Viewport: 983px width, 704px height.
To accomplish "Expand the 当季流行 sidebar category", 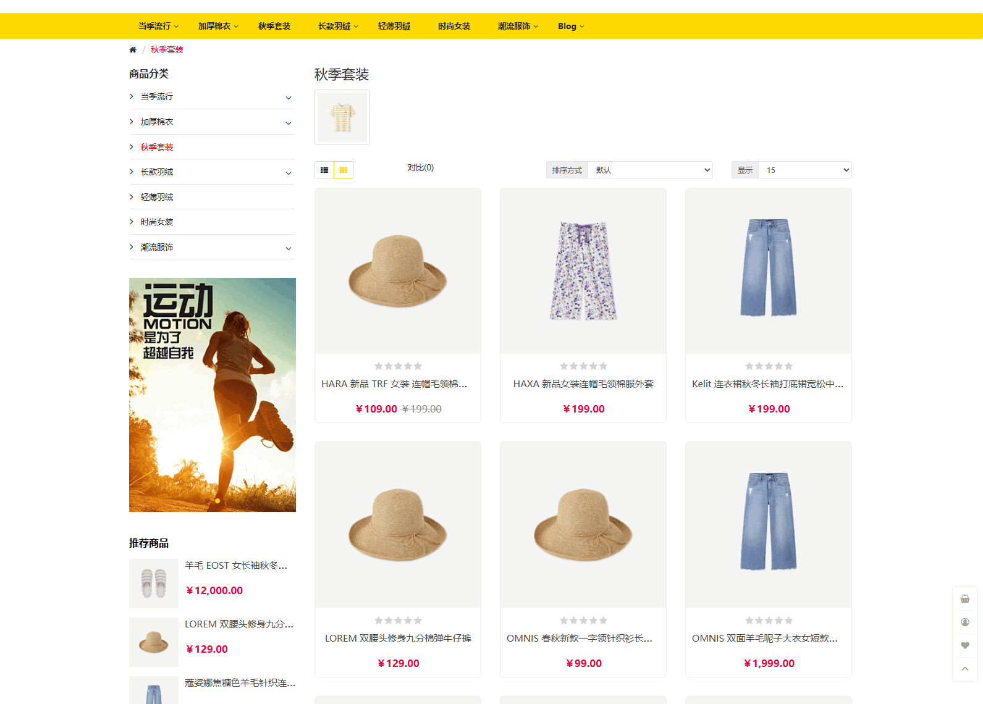I will (288, 98).
